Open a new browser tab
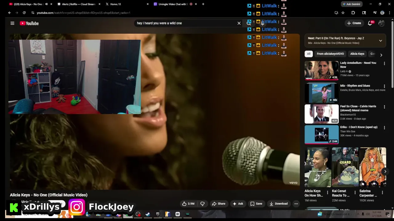This screenshot has width=394, height=221. 203,4
